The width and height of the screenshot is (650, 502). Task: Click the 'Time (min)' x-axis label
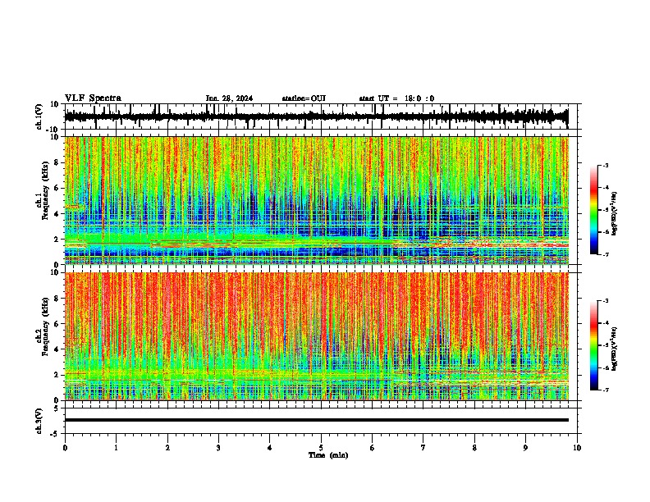tap(328, 455)
